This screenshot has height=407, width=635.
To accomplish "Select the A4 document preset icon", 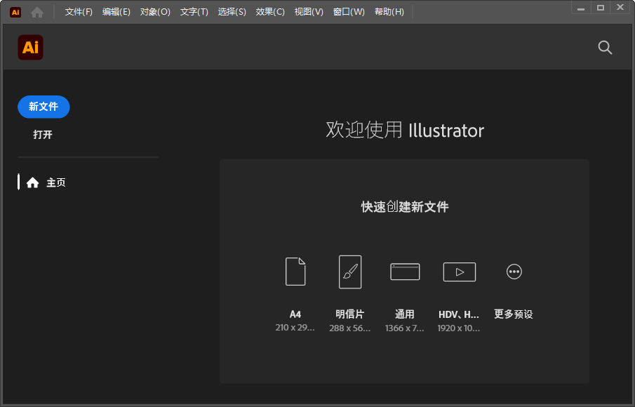I will point(295,272).
